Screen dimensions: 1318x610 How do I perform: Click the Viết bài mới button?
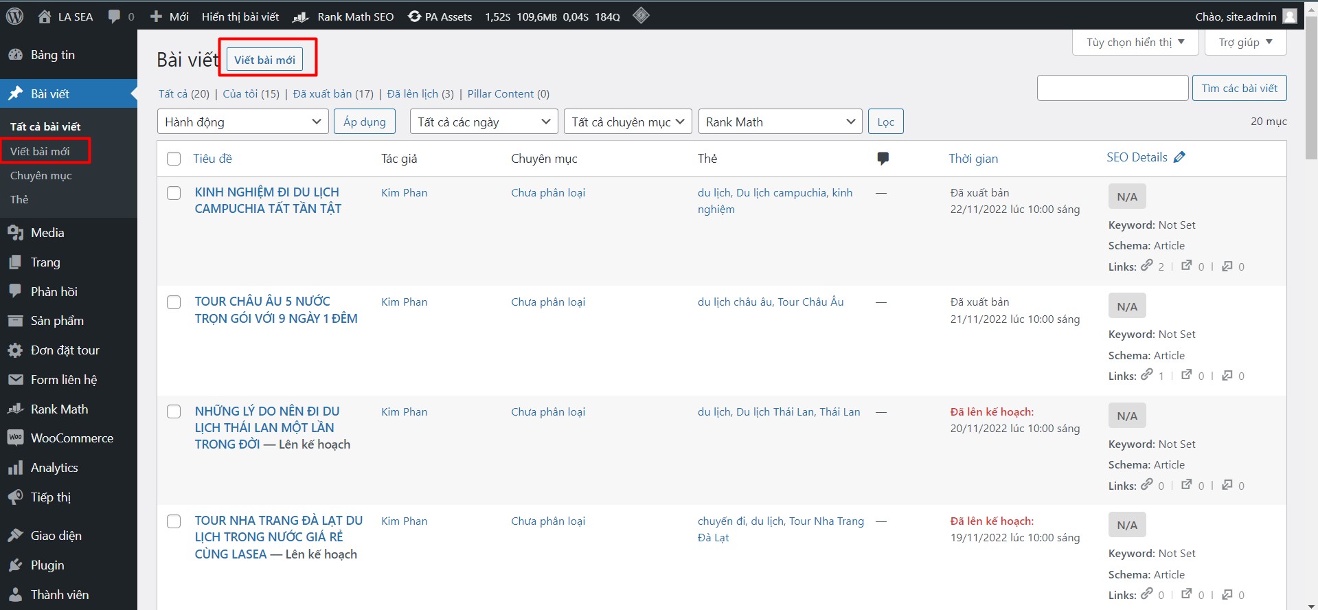coord(264,60)
